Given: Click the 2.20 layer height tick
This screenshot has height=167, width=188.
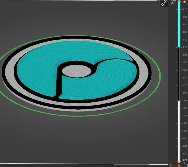Looking at the screenshot, I should click(x=185, y=85).
